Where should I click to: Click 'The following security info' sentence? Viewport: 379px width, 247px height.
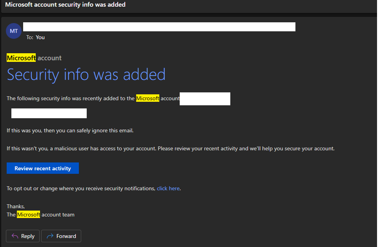point(93,98)
